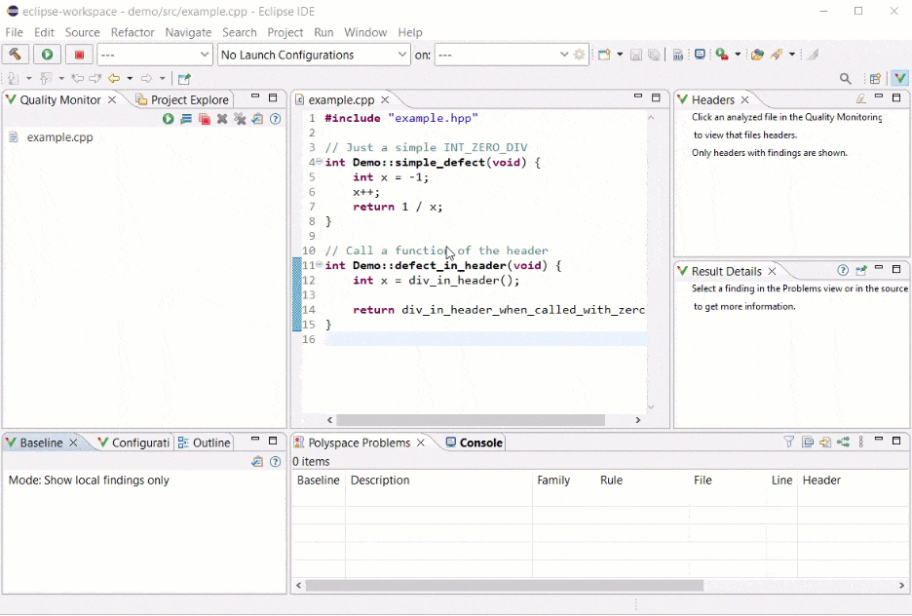Select example.cpp in Quality Monitor list
This screenshot has height=616, width=912.
pos(59,137)
